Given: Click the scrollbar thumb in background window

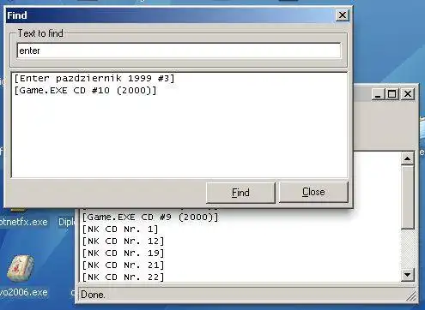Looking at the screenshot, I should (407, 197).
